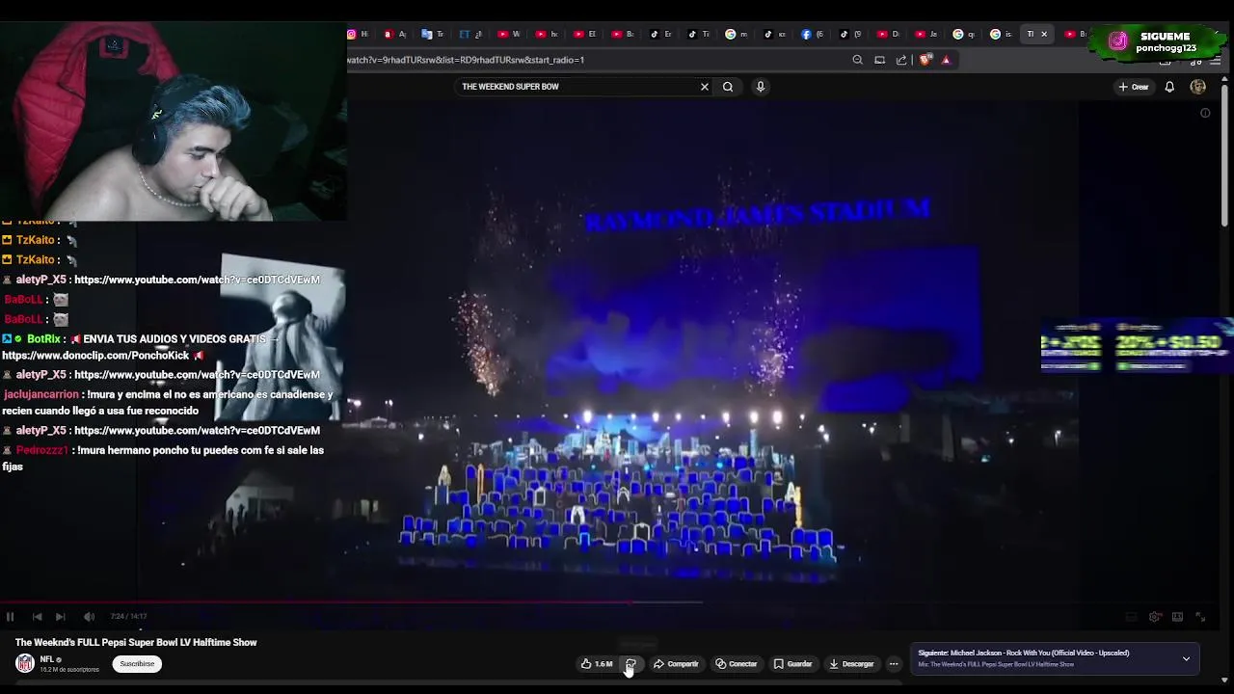Image resolution: width=1234 pixels, height=694 pixels.
Task: Save video with the Guardar button
Action: [x=793, y=664]
